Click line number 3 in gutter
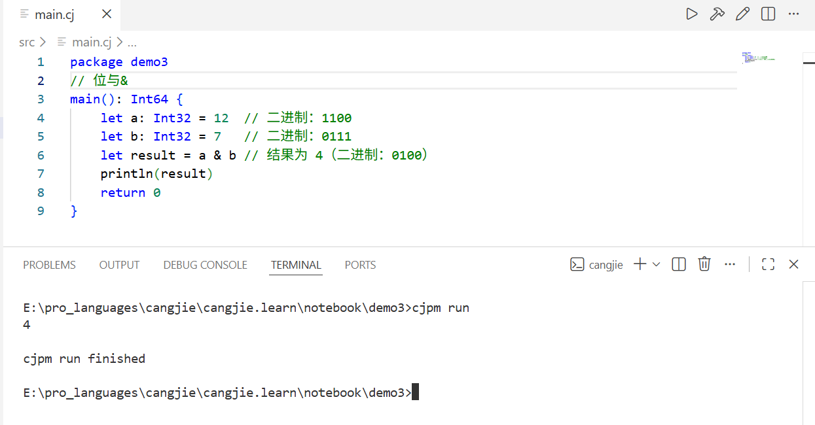 click(41, 99)
